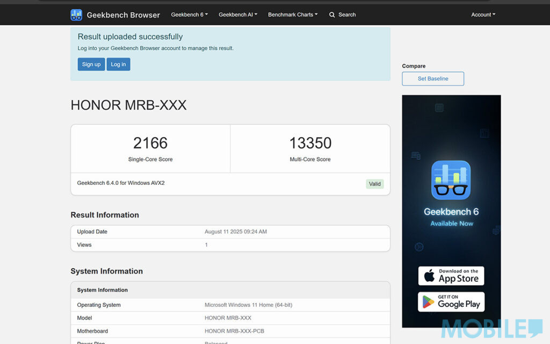This screenshot has height=344, width=550.
Task: Click the Views row label
Action: click(x=84, y=245)
